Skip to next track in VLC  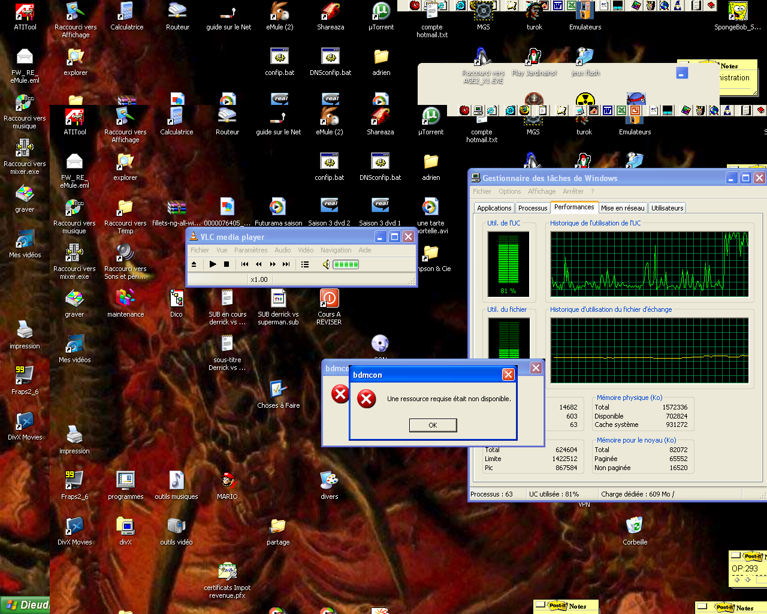286,264
